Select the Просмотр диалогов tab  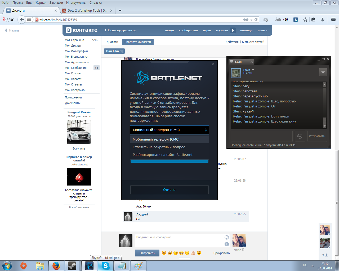pos(138,42)
